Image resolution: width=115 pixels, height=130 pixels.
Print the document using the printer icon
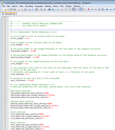[25, 9]
